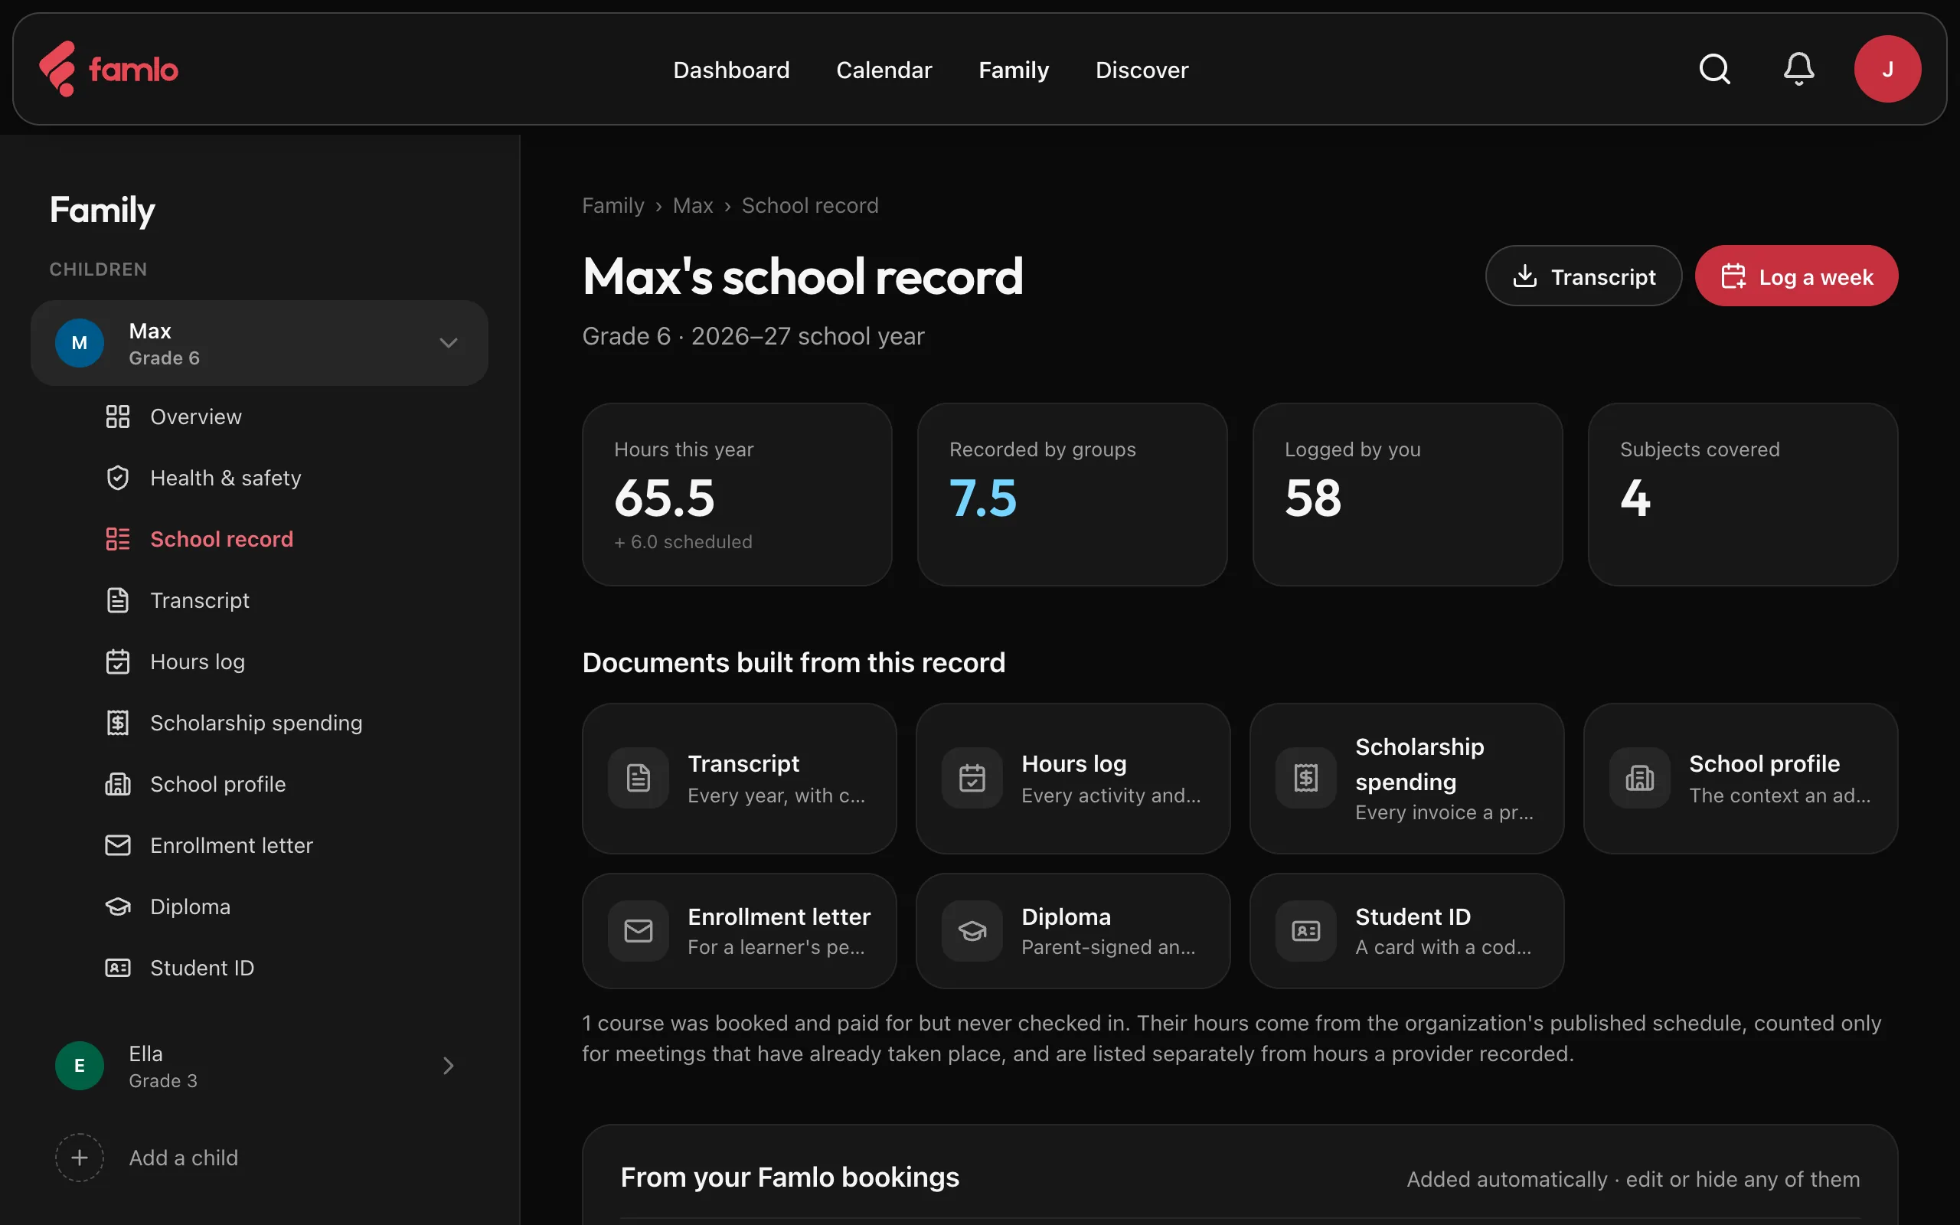This screenshot has width=1960, height=1225.
Task: Click Ella's E avatar in sidebar
Action: pos(80,1066)
